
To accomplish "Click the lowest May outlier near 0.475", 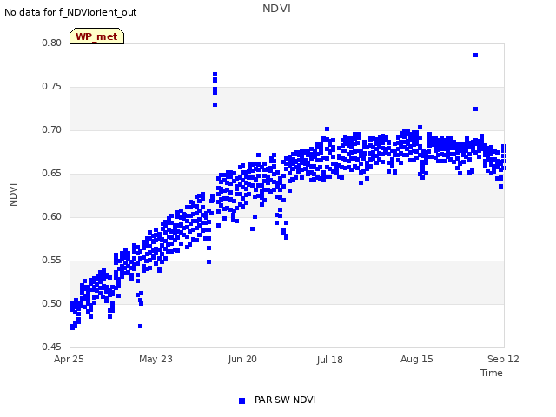I will (141, 327).
